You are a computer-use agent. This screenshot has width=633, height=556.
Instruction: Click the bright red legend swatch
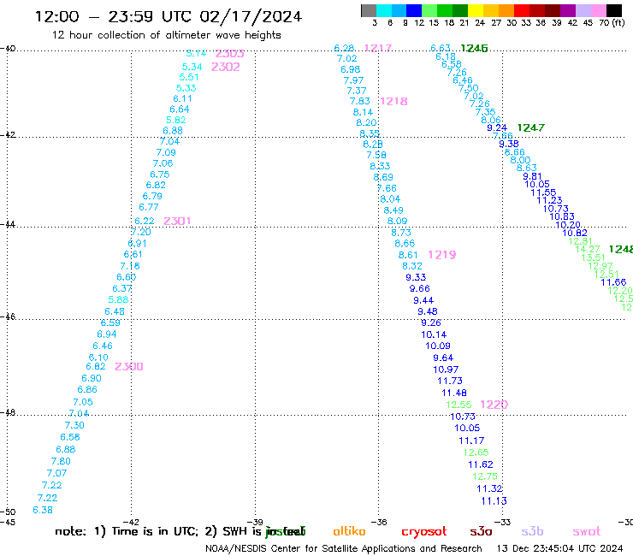click(x=522, y=10)
